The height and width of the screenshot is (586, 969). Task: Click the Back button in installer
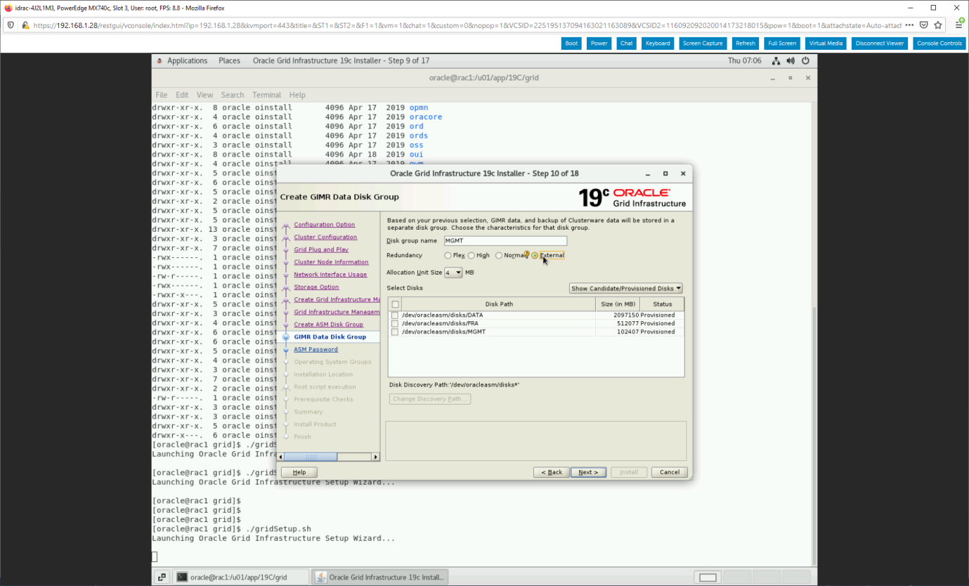tap(551, 472)
